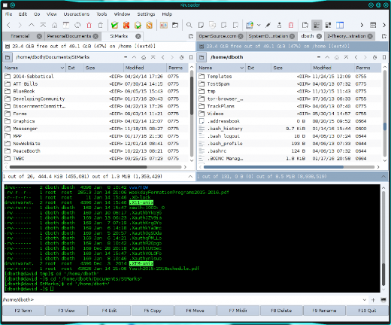Expand the right panel Name column dropdown

[x=241, y=68]
